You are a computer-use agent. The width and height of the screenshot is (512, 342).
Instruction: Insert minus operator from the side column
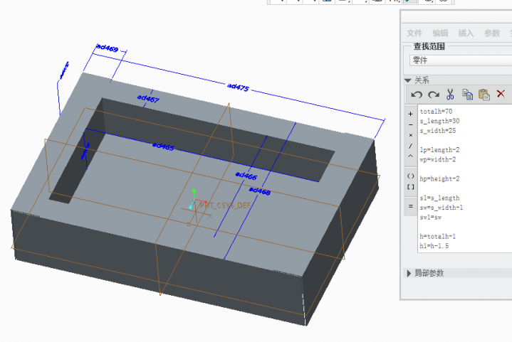pyautogui.click(x=410, y=124)
